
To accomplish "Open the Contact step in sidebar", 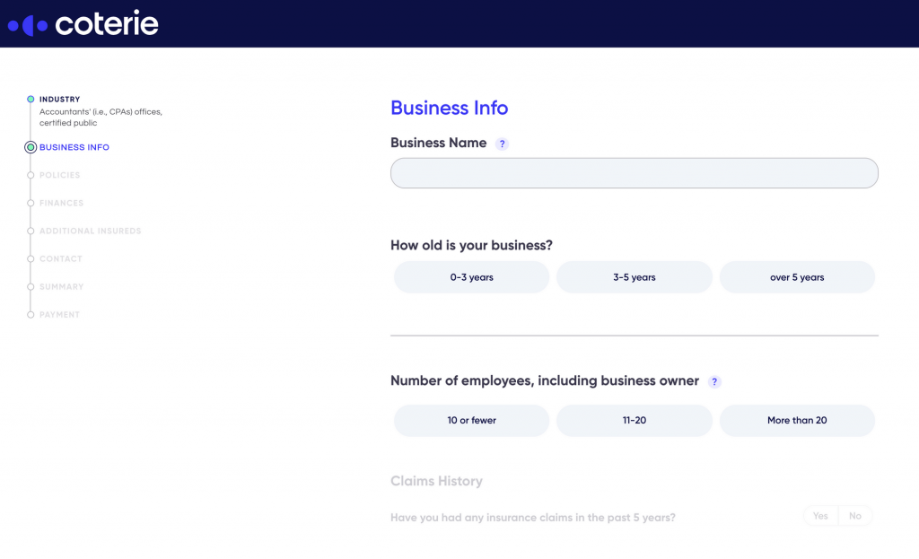I will point(61,258).
